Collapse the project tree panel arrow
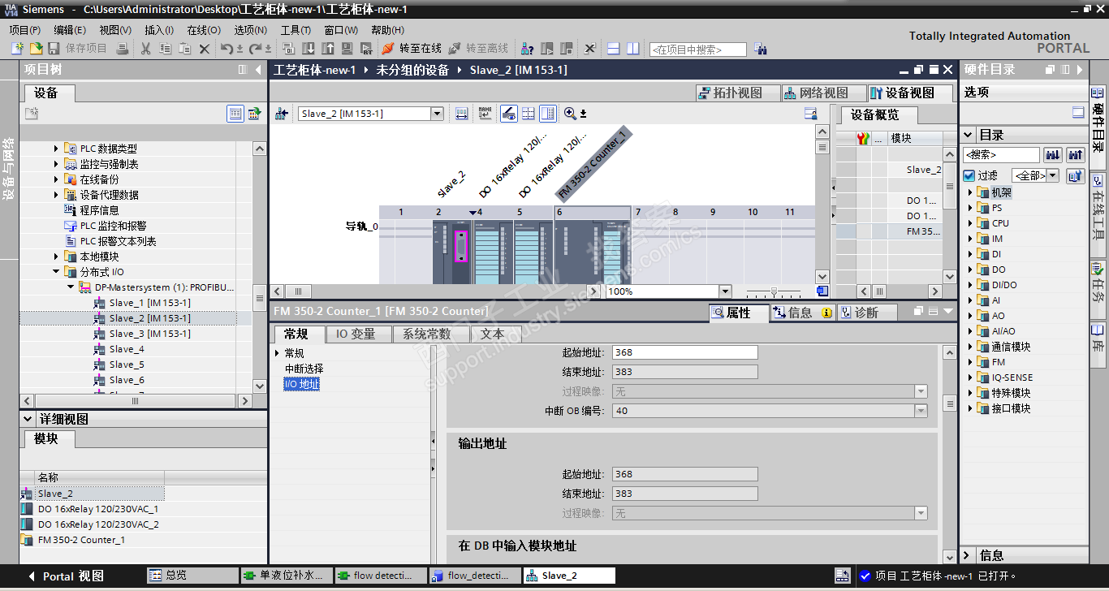Viewport: 1109px width, 591px height. click(259, 70)
